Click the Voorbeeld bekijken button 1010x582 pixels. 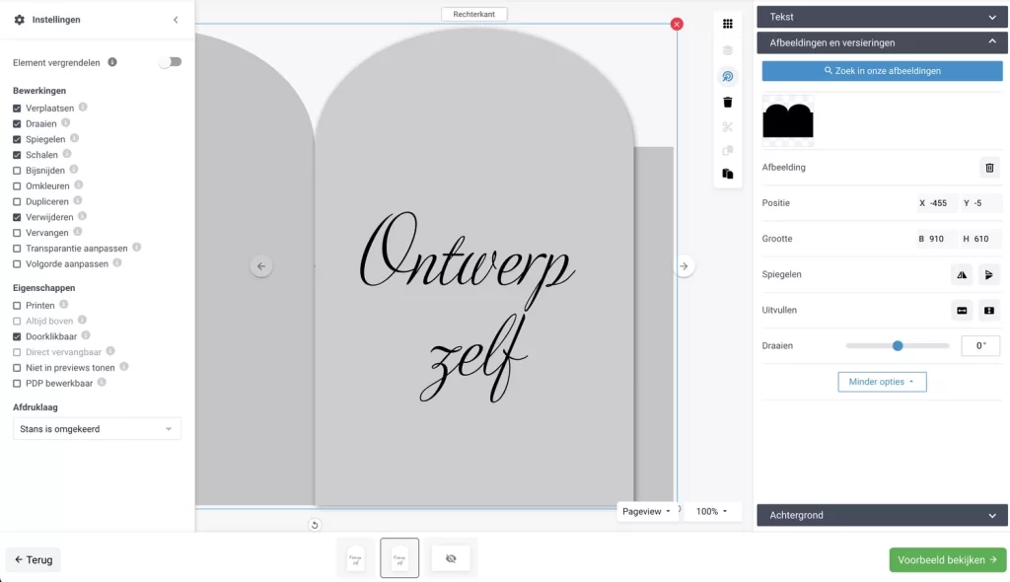(947, 559)
